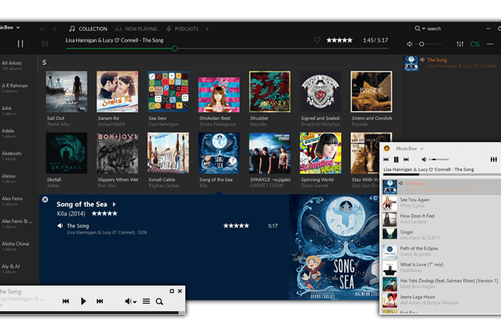
Task: Open Sonali Cable album cover
Action: (x=168, y=153)
